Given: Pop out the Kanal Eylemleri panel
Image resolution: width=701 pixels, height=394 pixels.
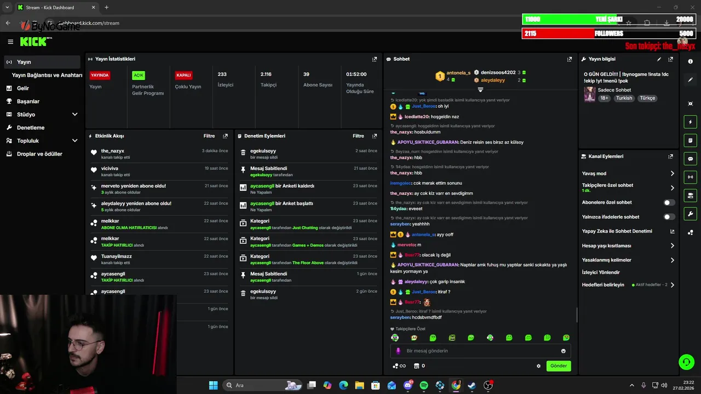Looking at the screenshot, I should tap(670, 157).
